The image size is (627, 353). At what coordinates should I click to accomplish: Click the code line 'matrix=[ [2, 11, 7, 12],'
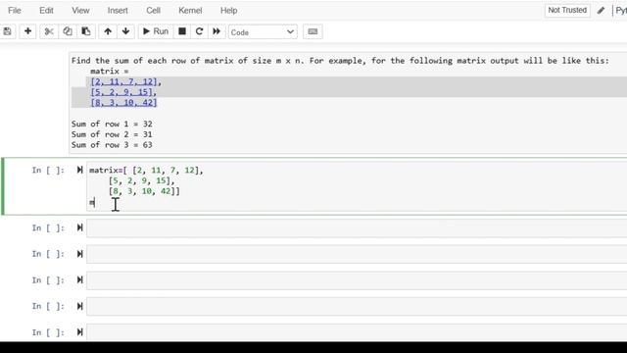146,171
